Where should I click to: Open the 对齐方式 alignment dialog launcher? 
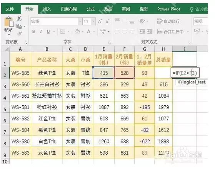coord(189,43)
